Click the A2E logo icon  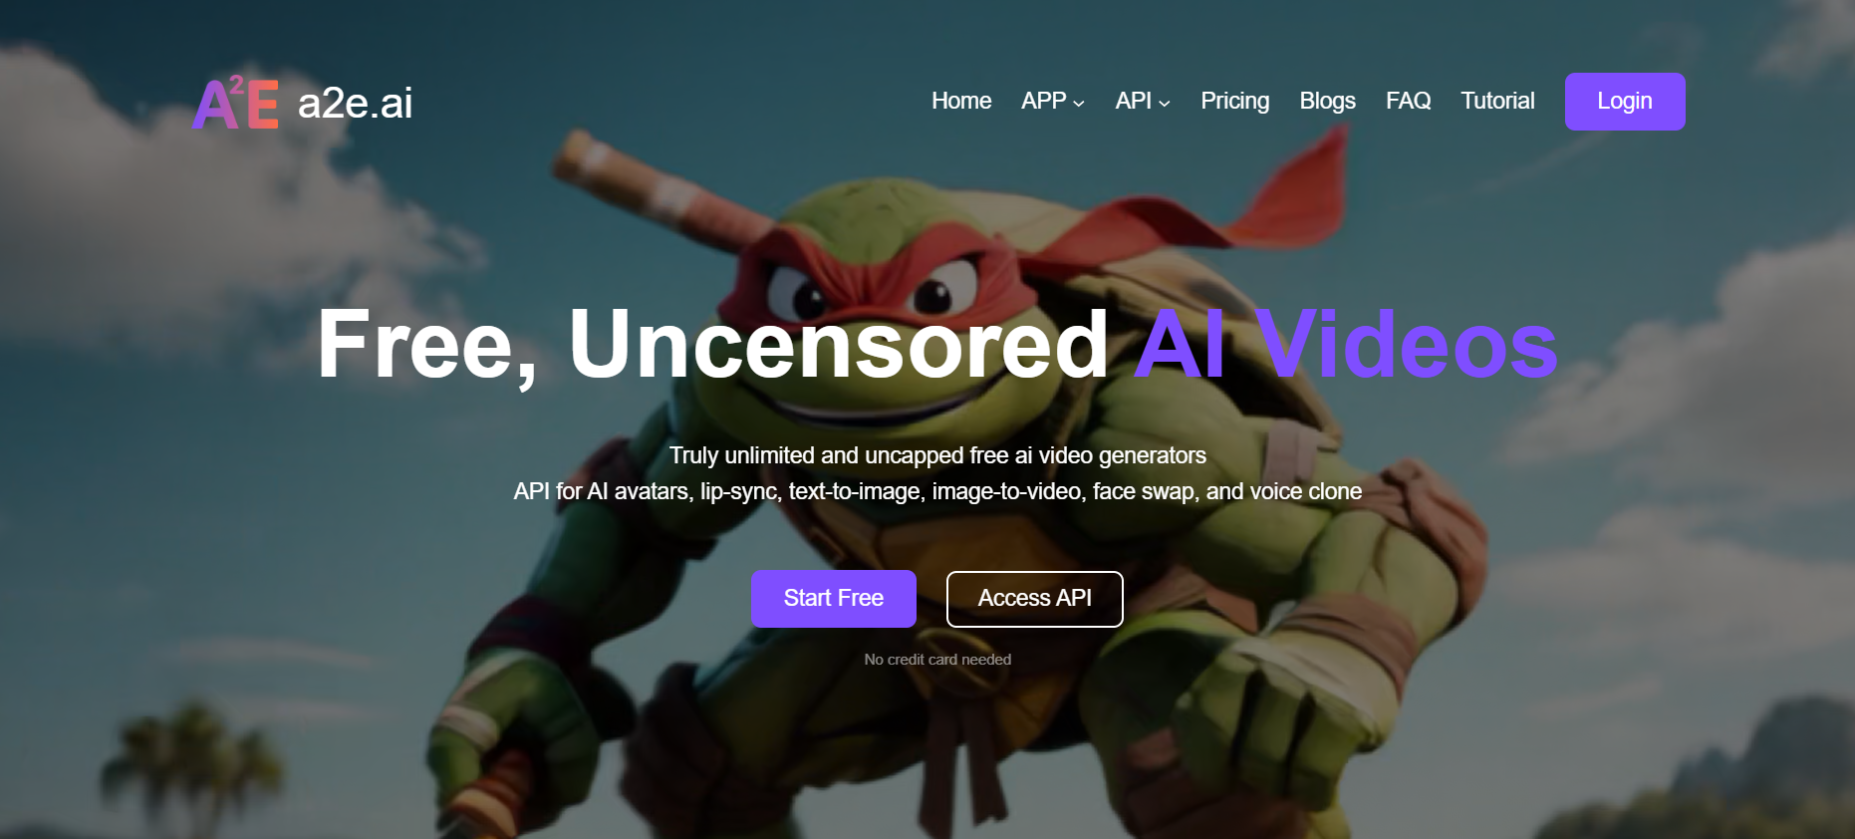(235, 103)
